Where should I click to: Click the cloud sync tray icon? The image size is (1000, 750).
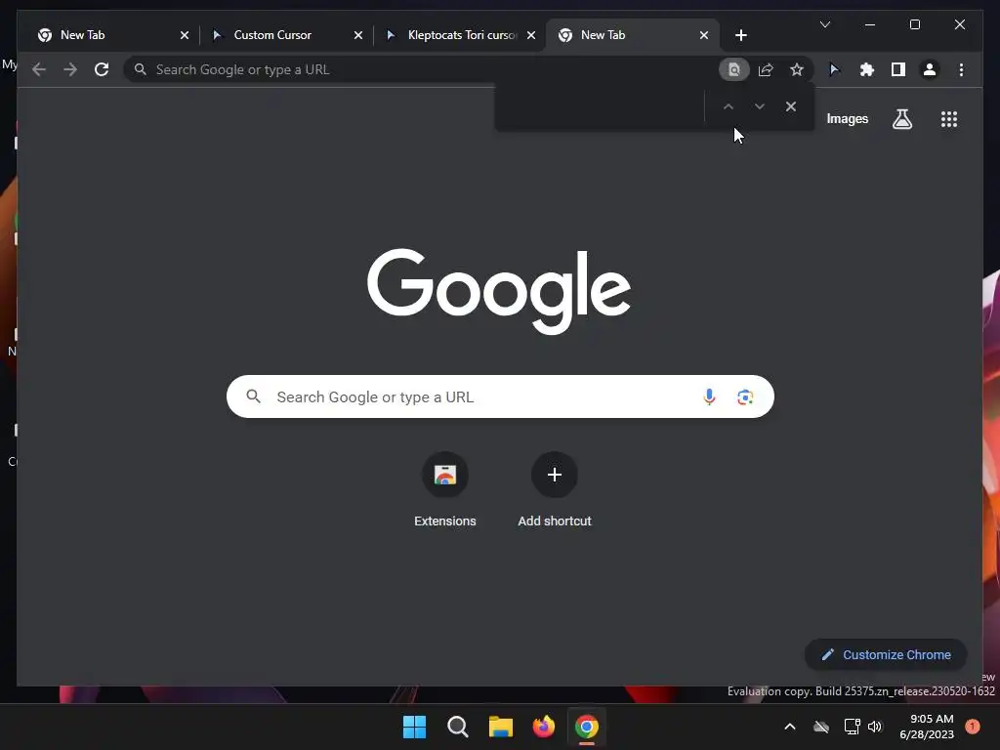[821, 727]
